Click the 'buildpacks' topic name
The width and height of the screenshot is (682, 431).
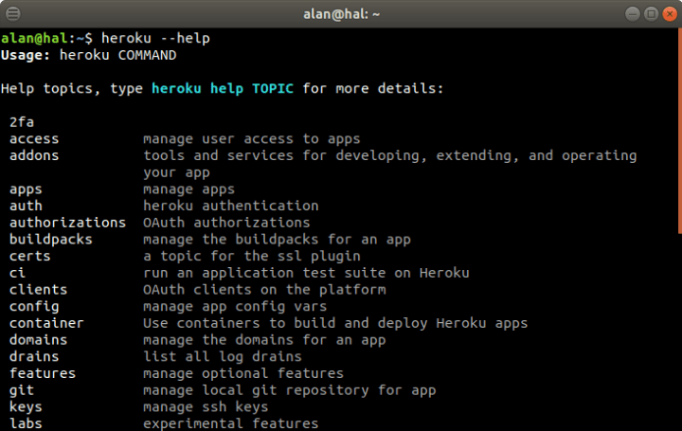(x=51, y=240)
